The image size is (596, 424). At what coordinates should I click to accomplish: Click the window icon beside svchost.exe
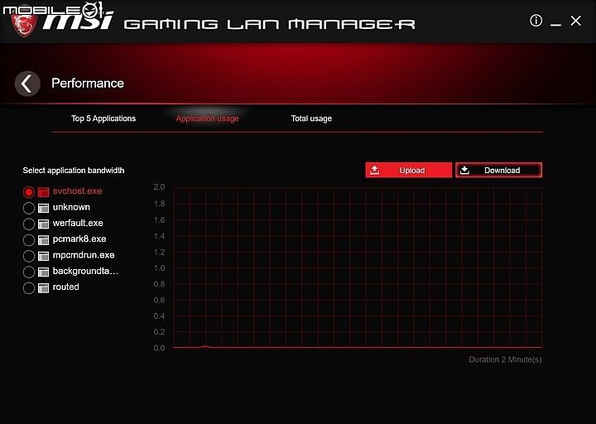coord(44,192)
